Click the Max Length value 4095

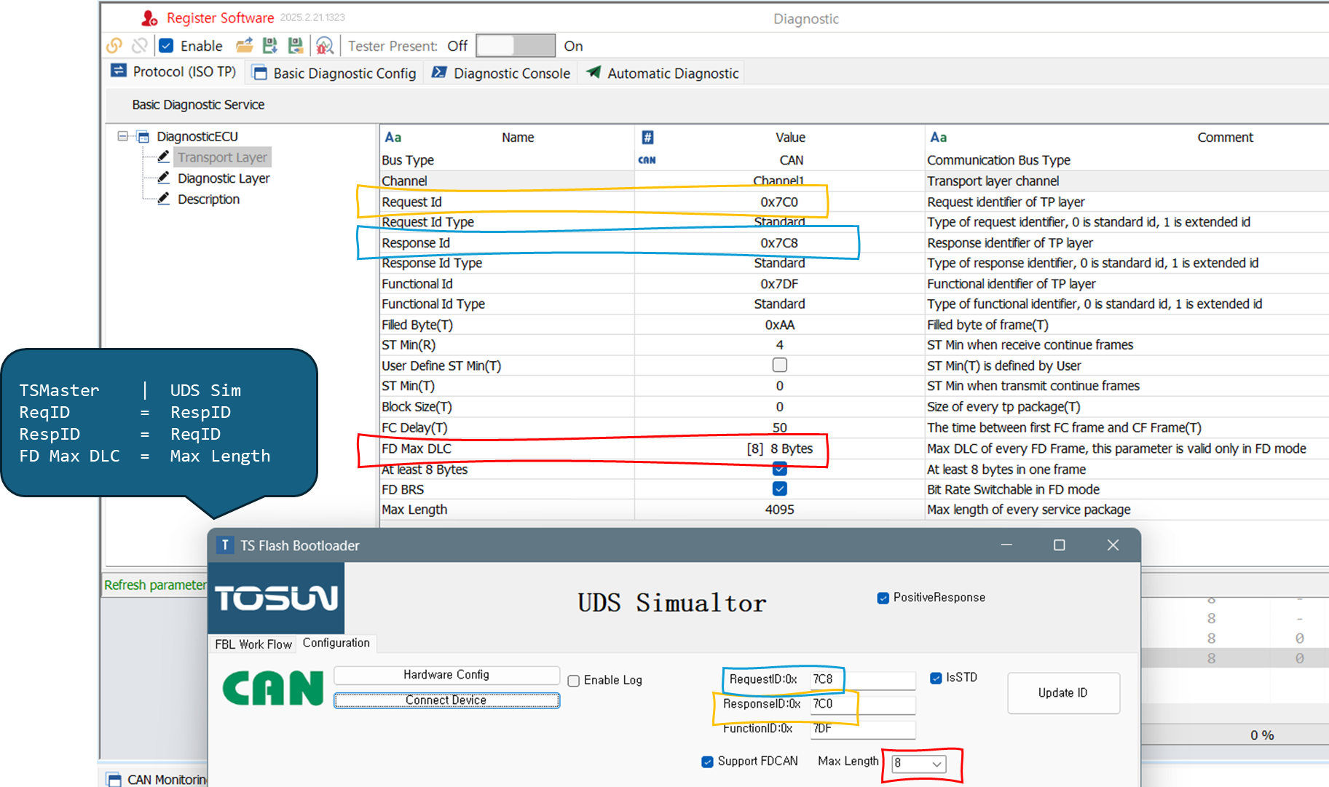[x=780, y=510]
